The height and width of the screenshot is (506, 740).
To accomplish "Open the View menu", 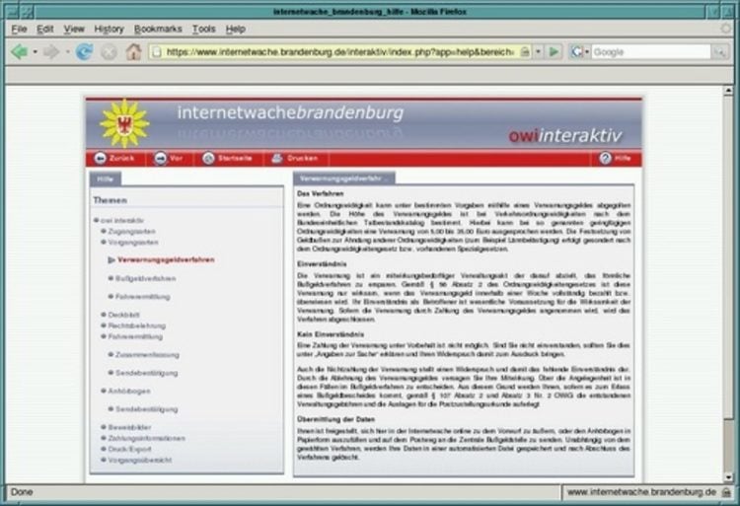I will tap(74, 29).
